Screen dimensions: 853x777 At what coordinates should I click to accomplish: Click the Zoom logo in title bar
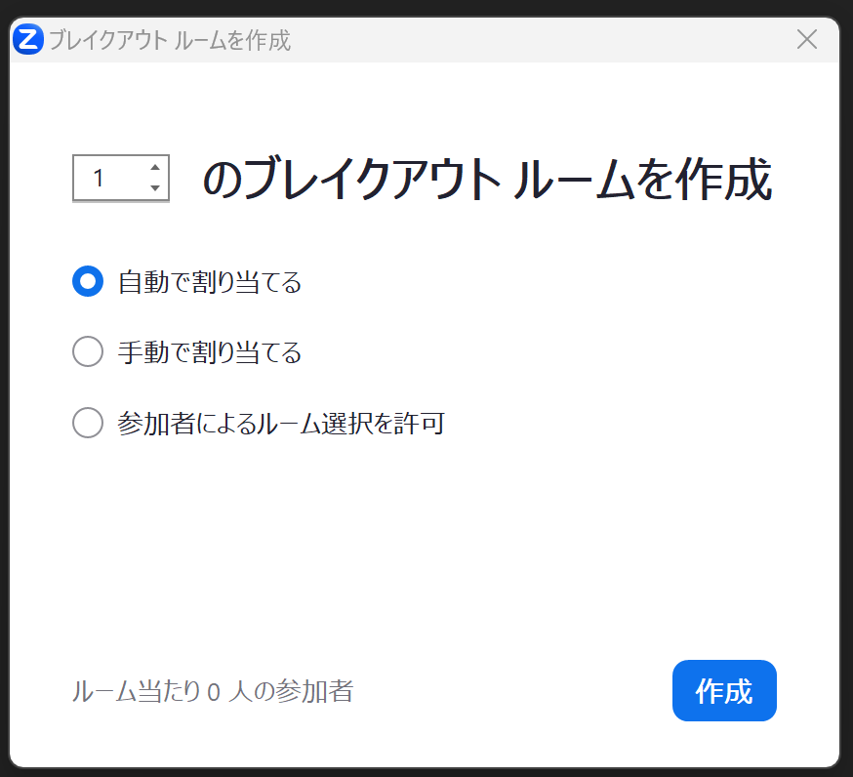coord(27,39)
